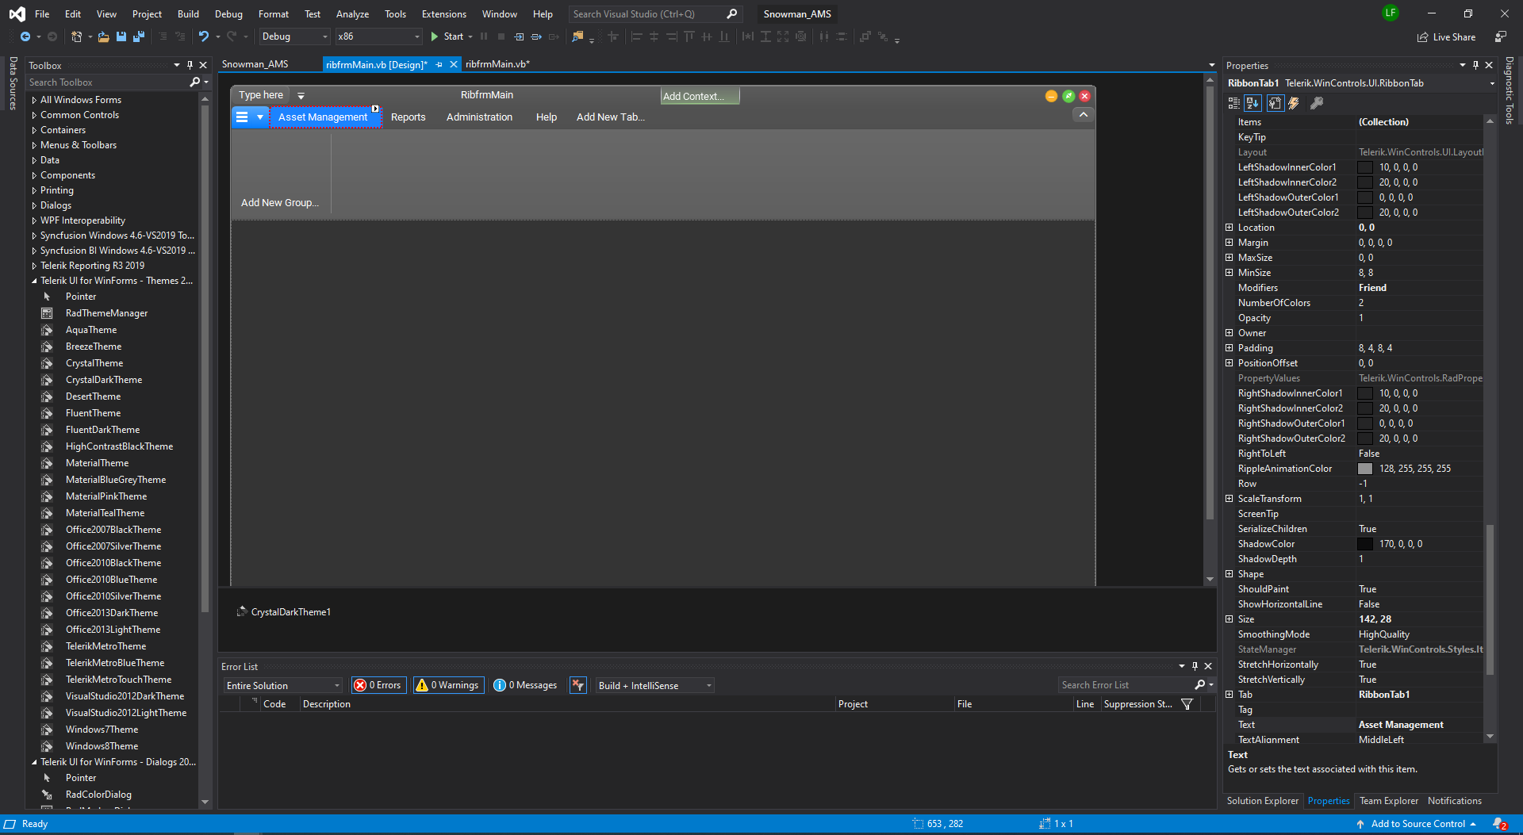Click the Search Toolbox input field
The height and width of the screenshot is (835, 1523).
pos(106,82)
